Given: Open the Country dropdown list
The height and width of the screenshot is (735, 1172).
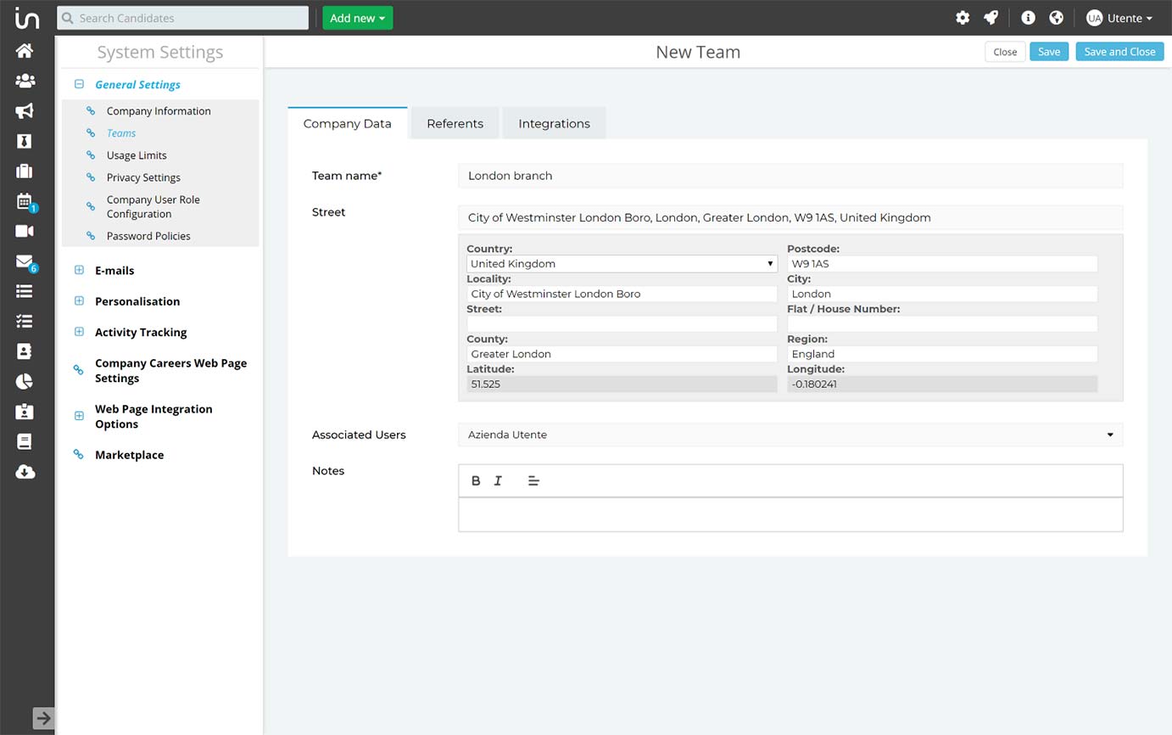Looking at the screenshot, I should (x=622, y=264).
